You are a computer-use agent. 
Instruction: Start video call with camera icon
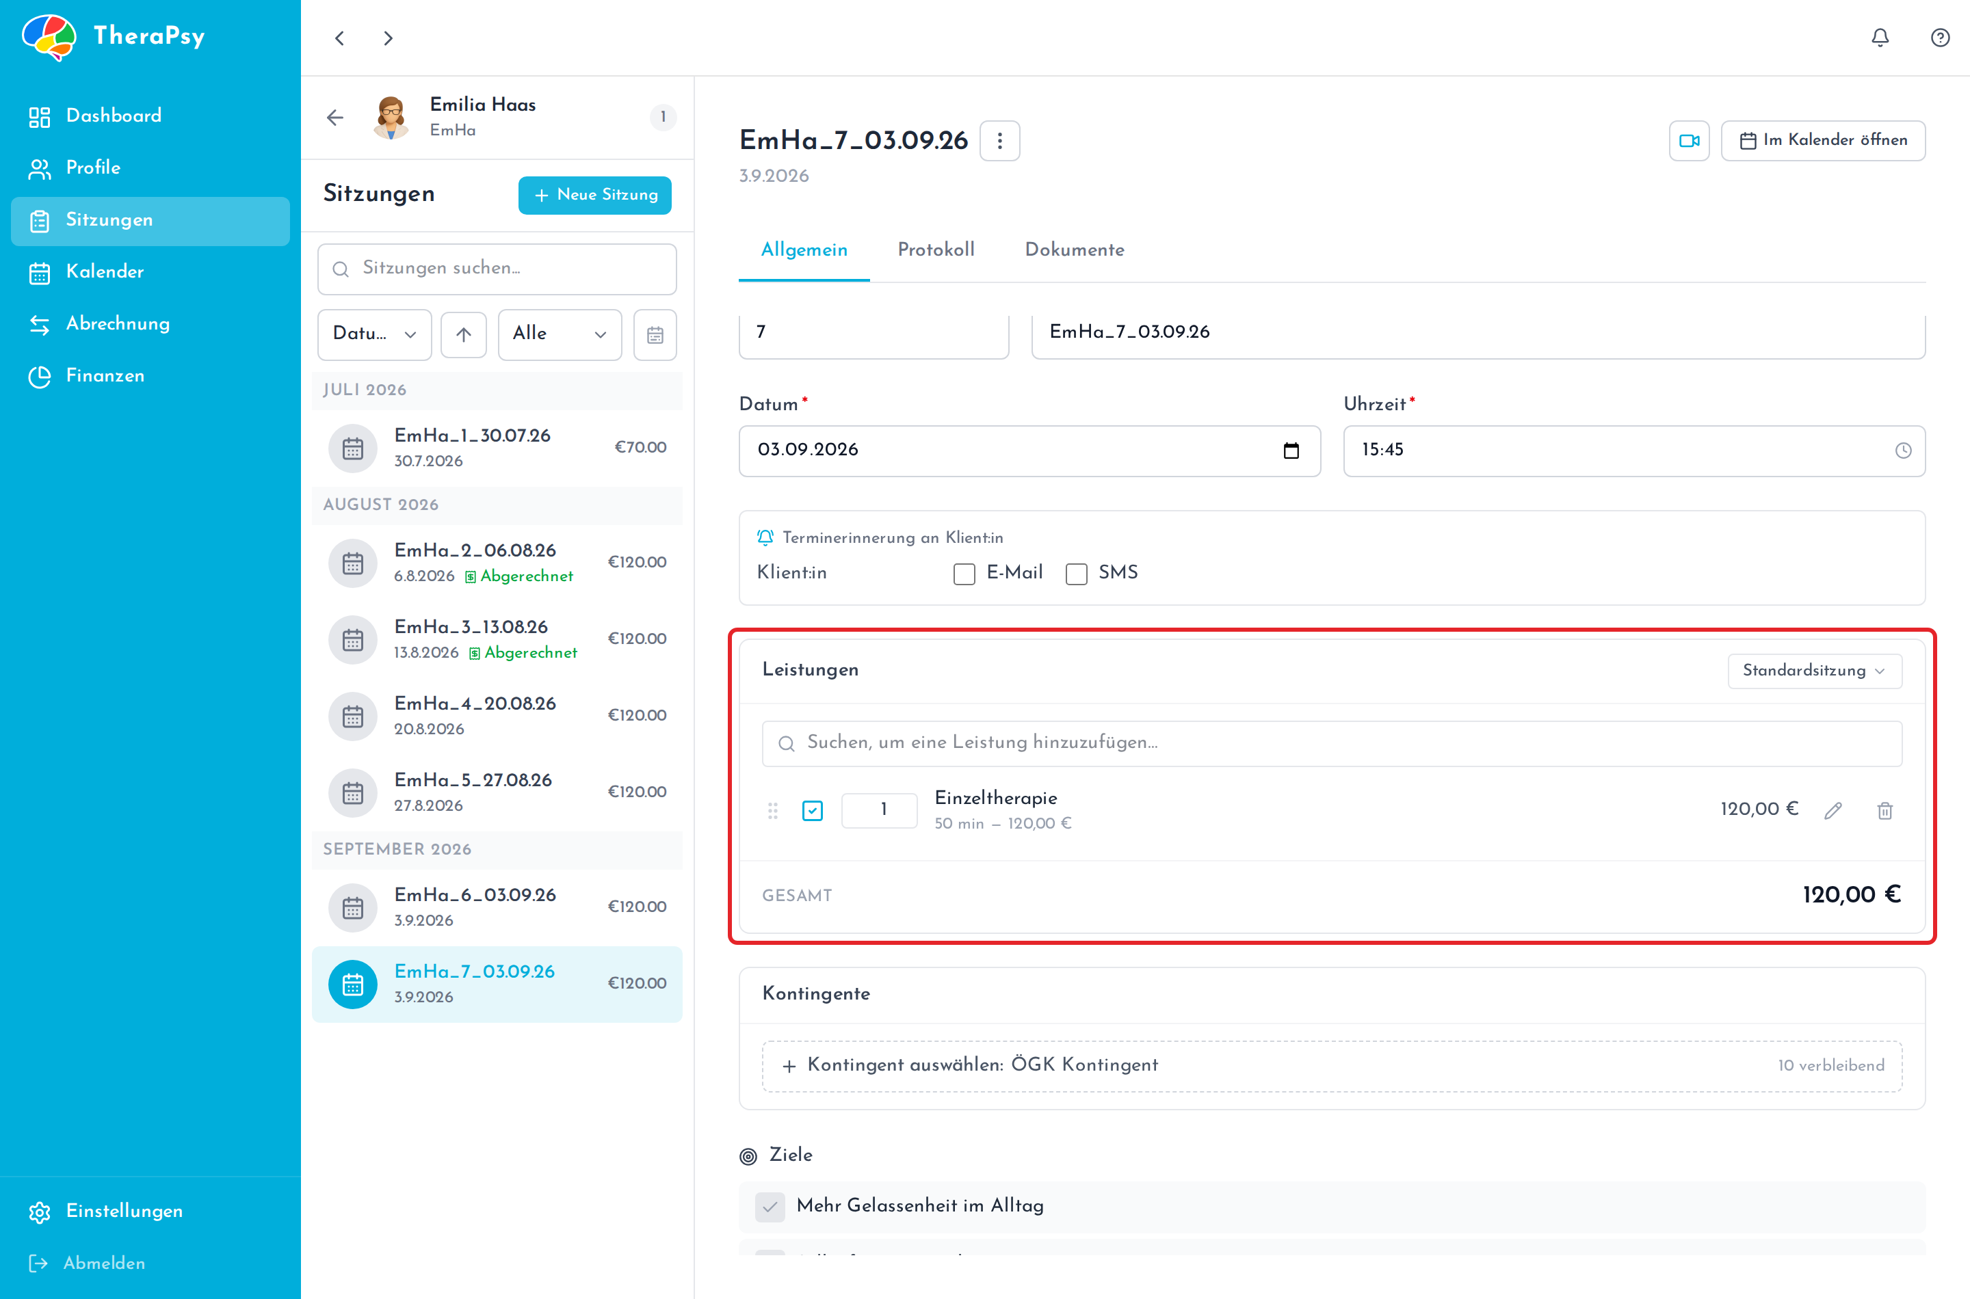1689,141
